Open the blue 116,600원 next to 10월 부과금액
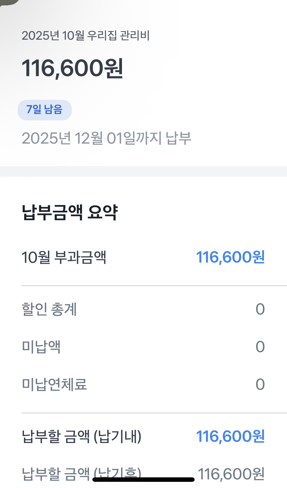The width and height of the screenshot is (287, 489). 230,257
